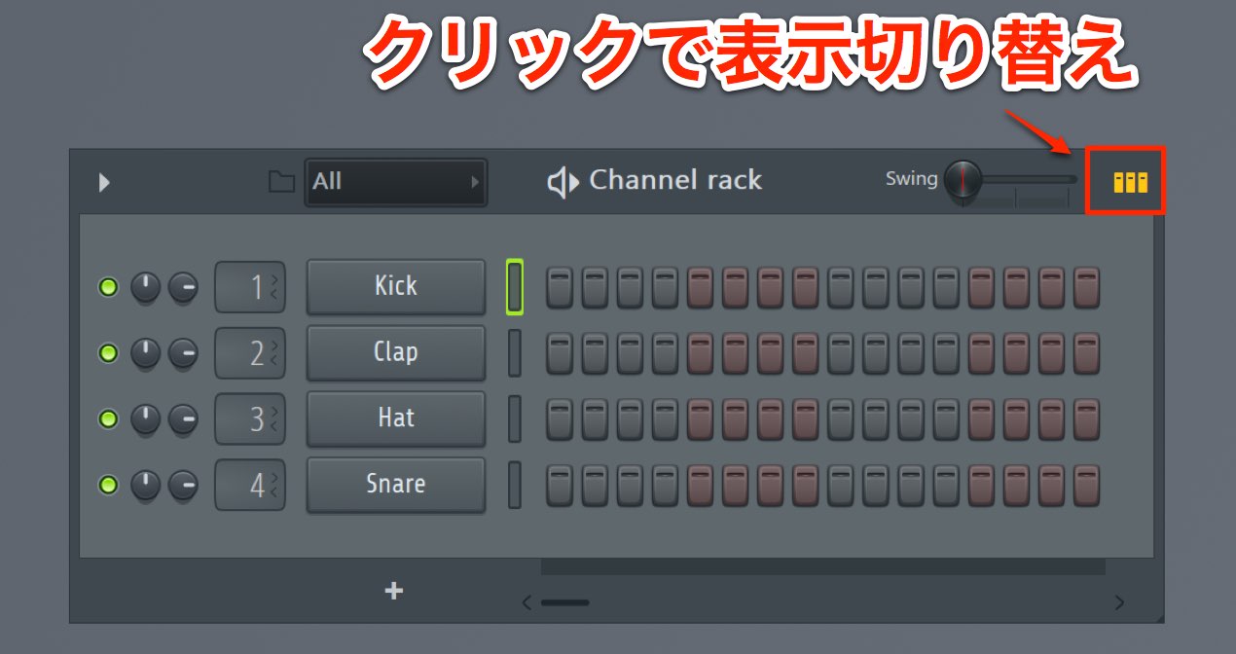Toggle the Hat channel select indicator
Screen dimensions: 1236x654
point(515,418)
